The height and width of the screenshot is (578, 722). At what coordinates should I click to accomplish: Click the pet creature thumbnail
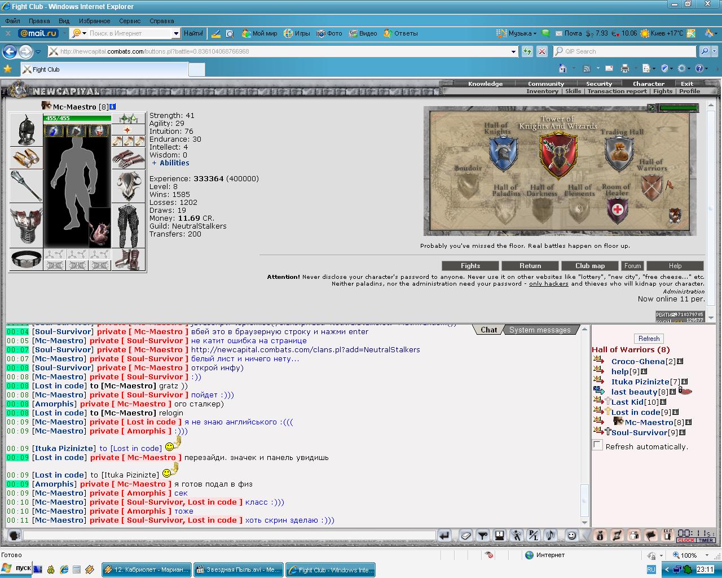point(100,228)
